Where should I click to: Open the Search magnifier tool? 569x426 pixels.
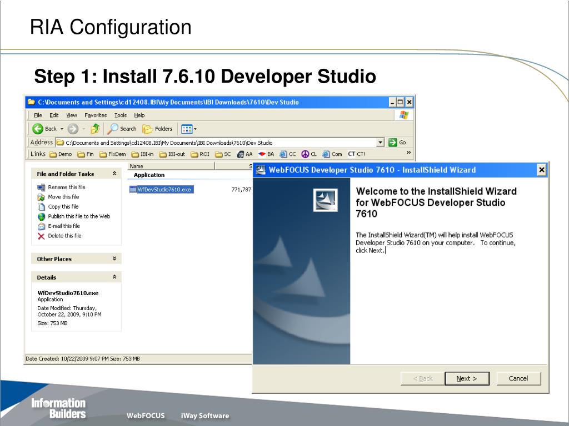122,129
